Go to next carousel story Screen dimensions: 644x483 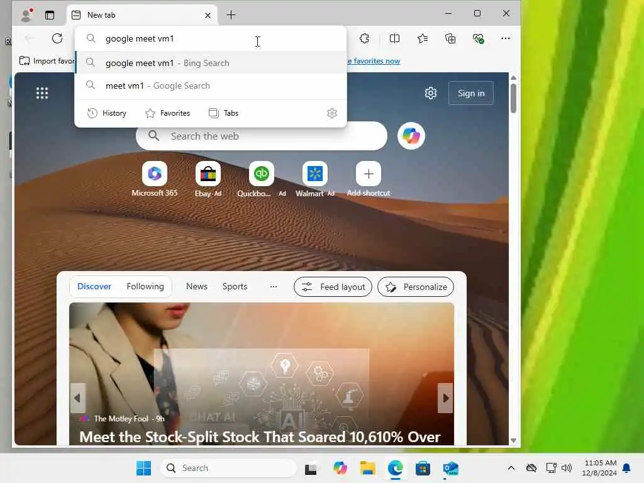(446, 398)
